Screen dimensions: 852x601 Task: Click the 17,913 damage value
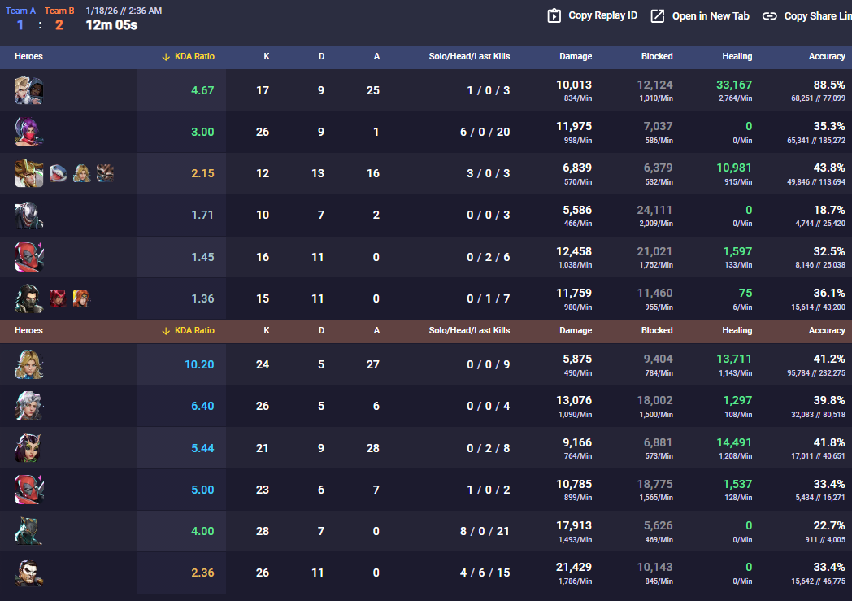coord(574,525)
